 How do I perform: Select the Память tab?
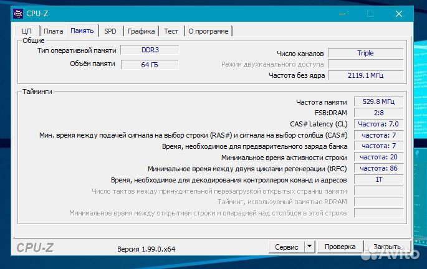coord(82,31)
